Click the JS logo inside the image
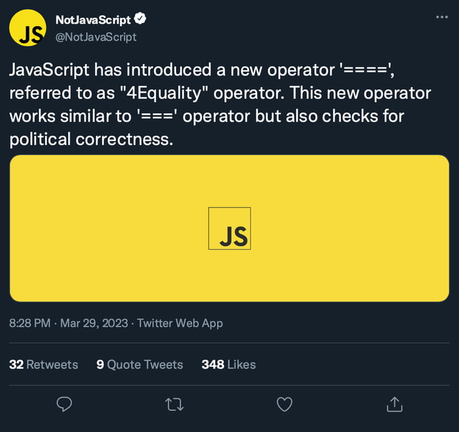This screenshot has width=459, height=432. coord(229,228)
